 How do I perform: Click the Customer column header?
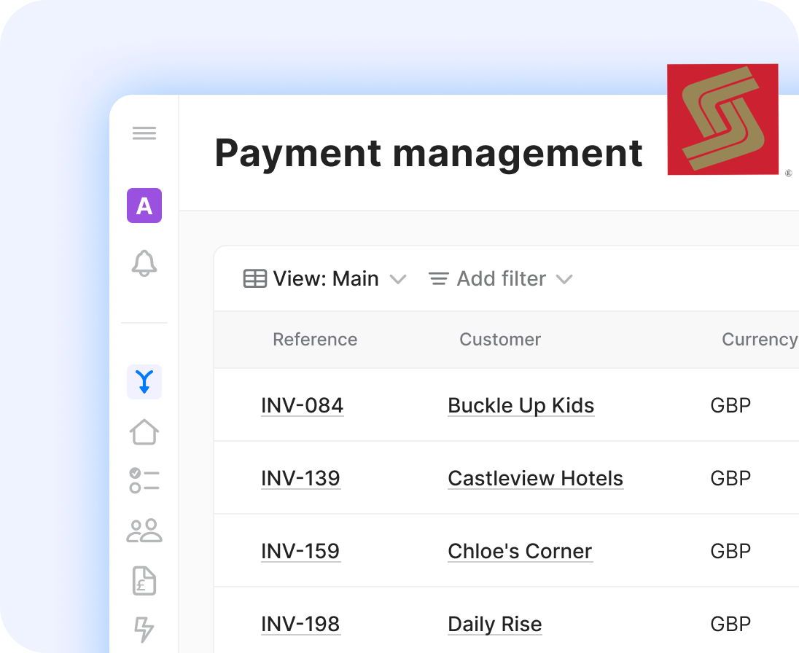point(500,340)
